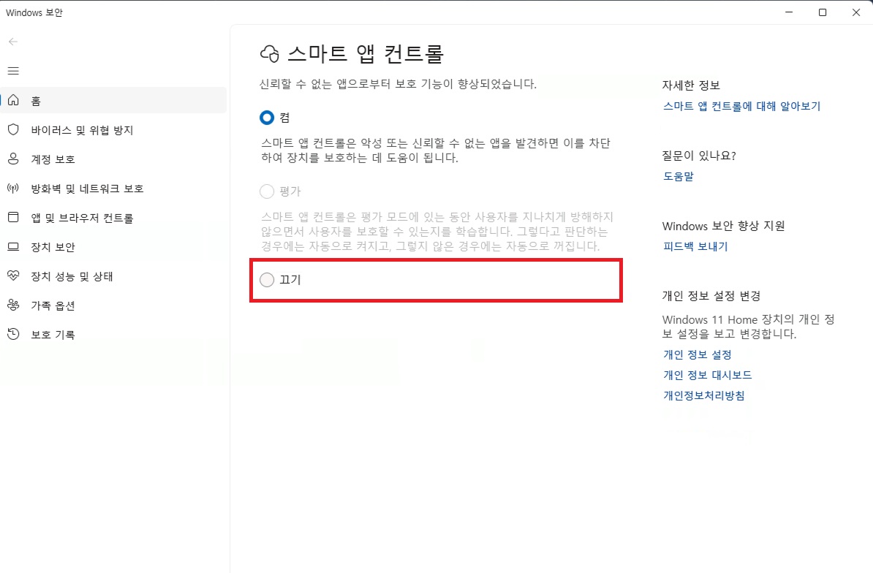Open 바이러스 및 위협 방지 section
873x573 pixels.
click(113, 129)
